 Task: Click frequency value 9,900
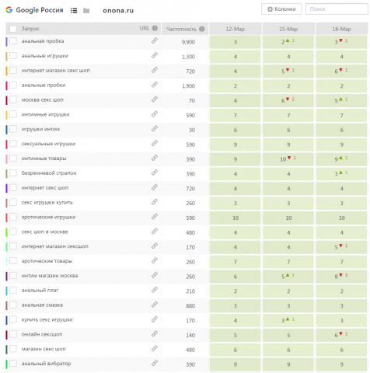pyautogui.click(x=188, y=42)
